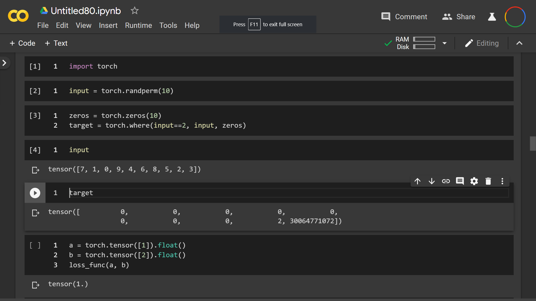
Task: Click execution count [3] of zeros cell
Action: coord(35,115)
